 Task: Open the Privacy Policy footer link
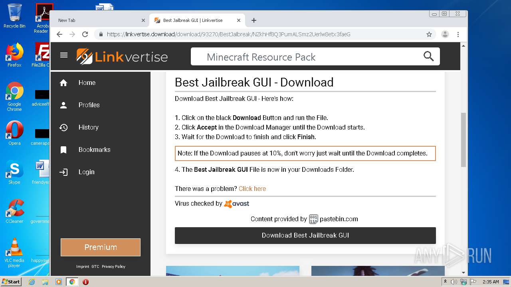[x=113, y=267]
